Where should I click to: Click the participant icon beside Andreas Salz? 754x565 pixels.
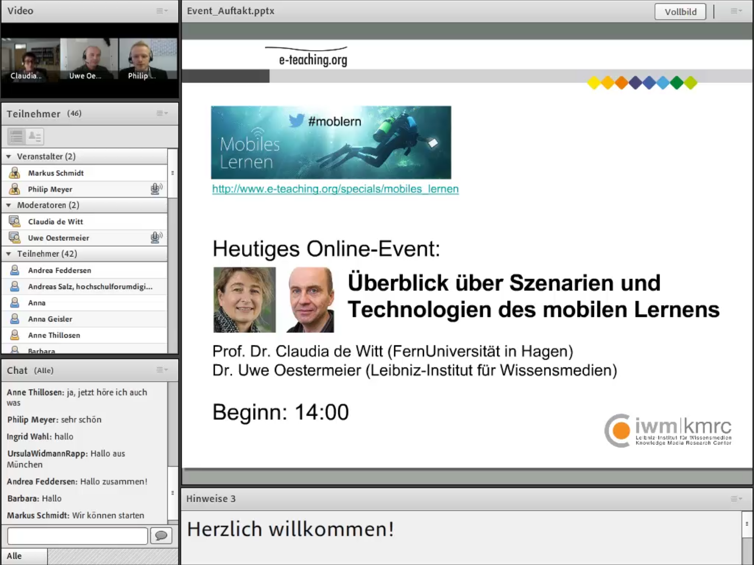tap(15, 286)
